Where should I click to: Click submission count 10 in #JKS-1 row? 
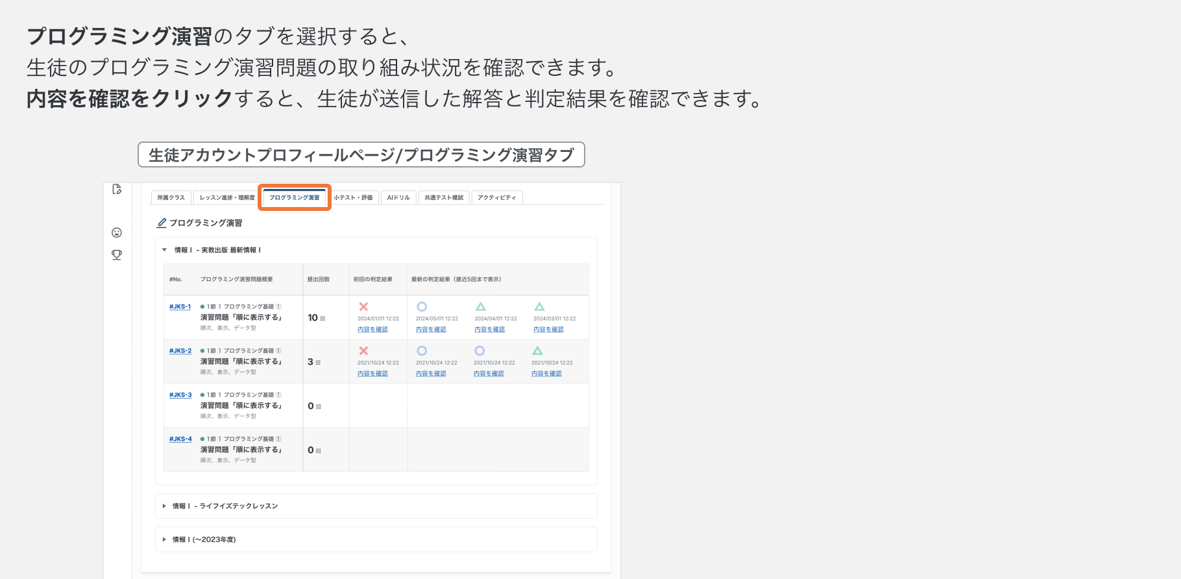[x=313, y=317]
